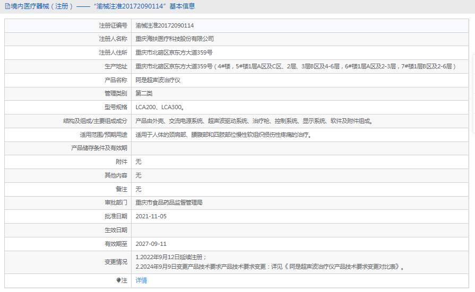Click the 有效期至 label

pos(116,244)
